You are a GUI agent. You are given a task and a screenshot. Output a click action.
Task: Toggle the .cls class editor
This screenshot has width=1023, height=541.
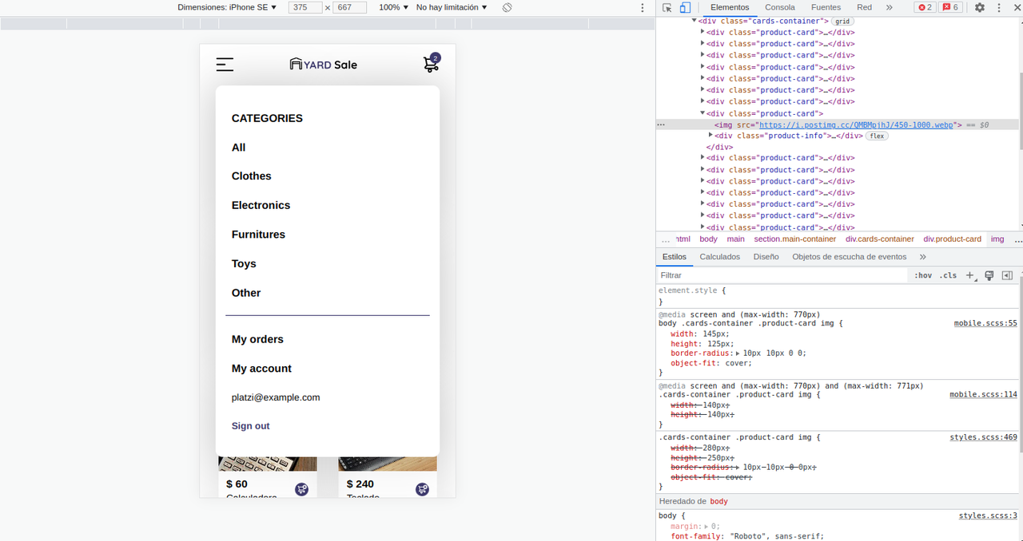point(948,275)
